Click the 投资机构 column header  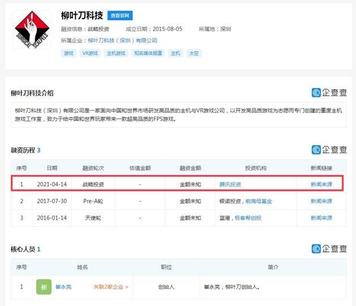[255, 168]
